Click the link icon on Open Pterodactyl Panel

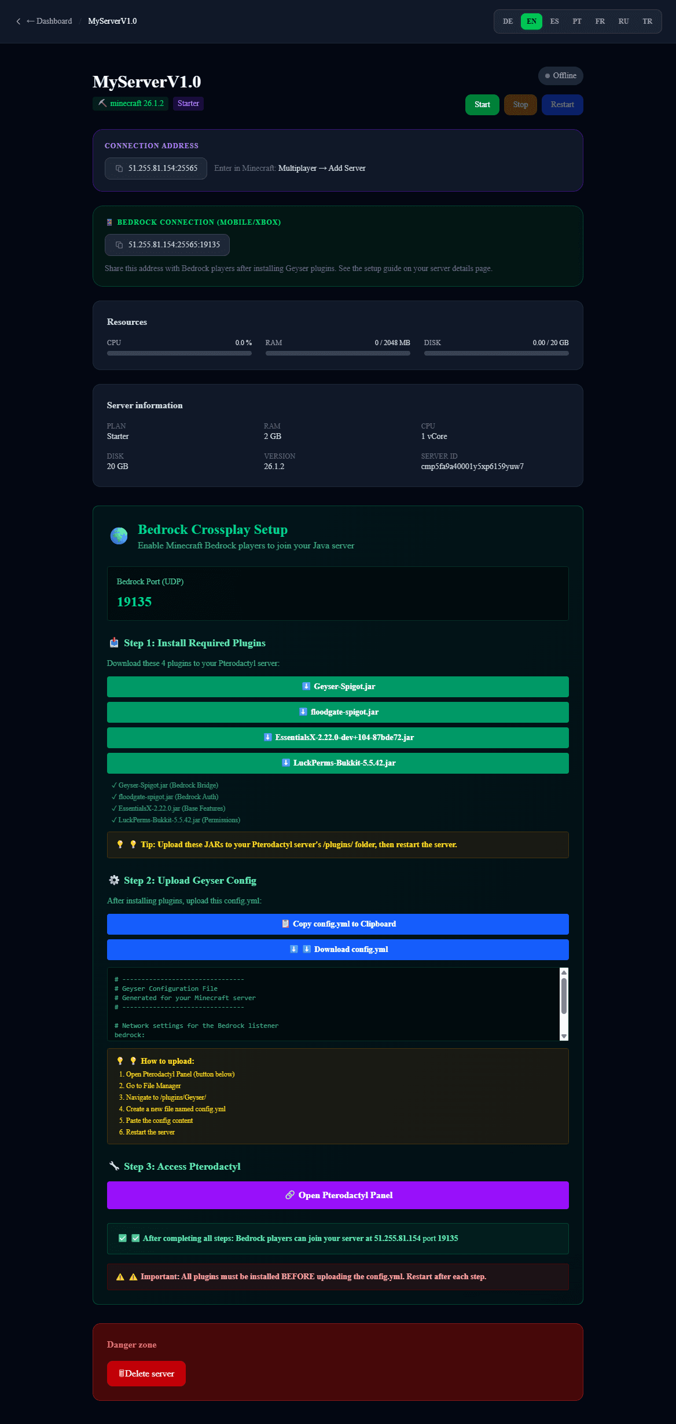[x=290, y=1195]
